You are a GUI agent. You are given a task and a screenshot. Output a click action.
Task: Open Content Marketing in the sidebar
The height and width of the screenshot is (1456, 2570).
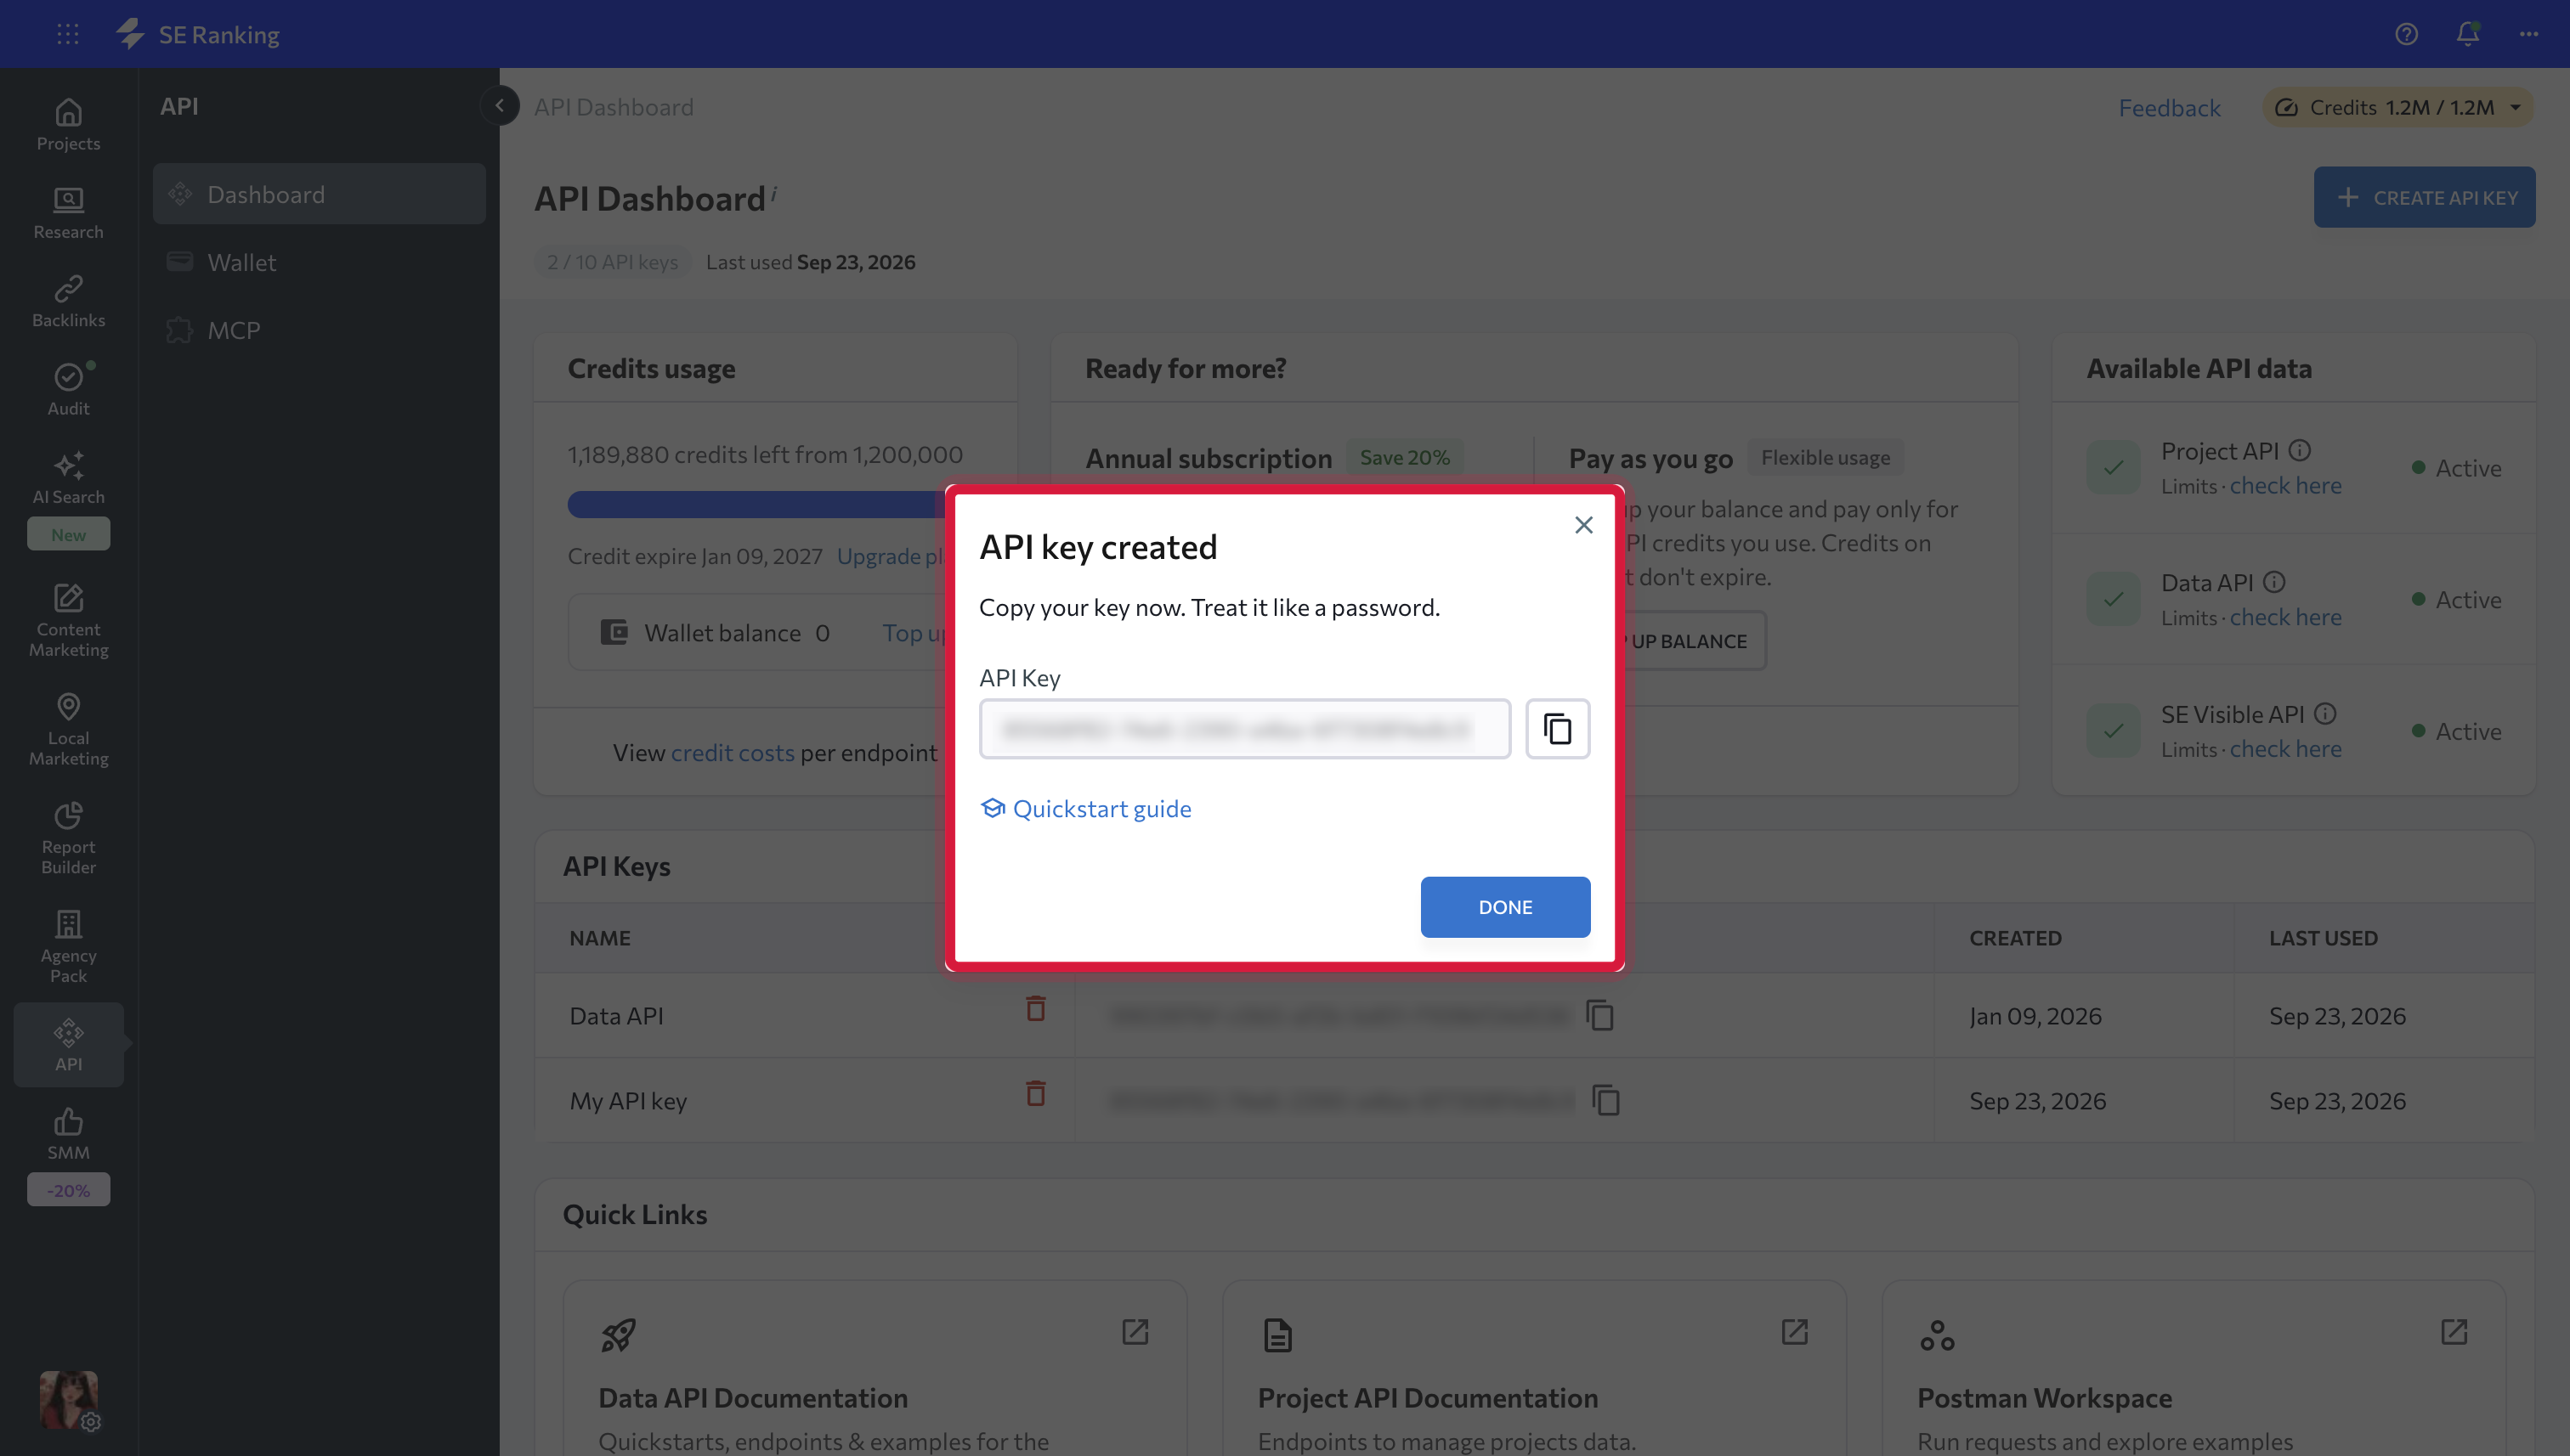click(x=68, y=621)
